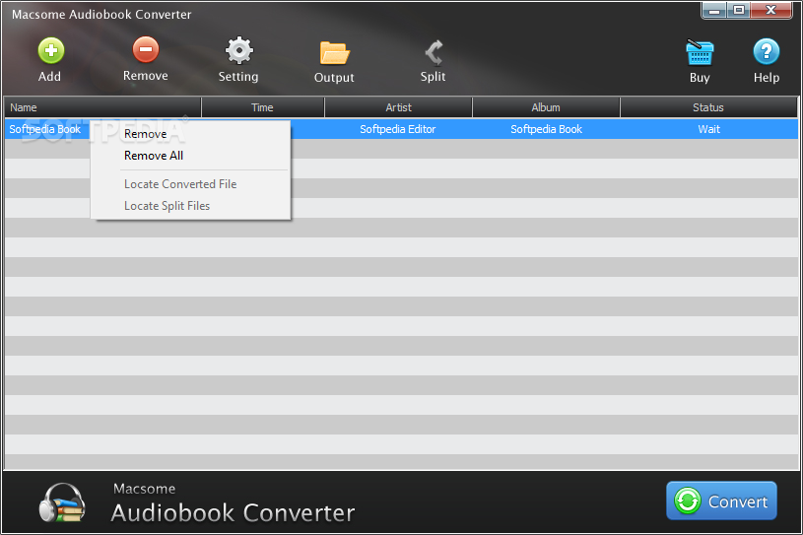Minimize the Macsome Audiobook Converter window

715,10
